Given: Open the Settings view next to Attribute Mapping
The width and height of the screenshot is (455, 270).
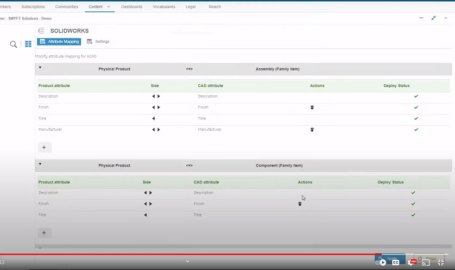Looking at the screenshot, I should [x=98, y=41].
